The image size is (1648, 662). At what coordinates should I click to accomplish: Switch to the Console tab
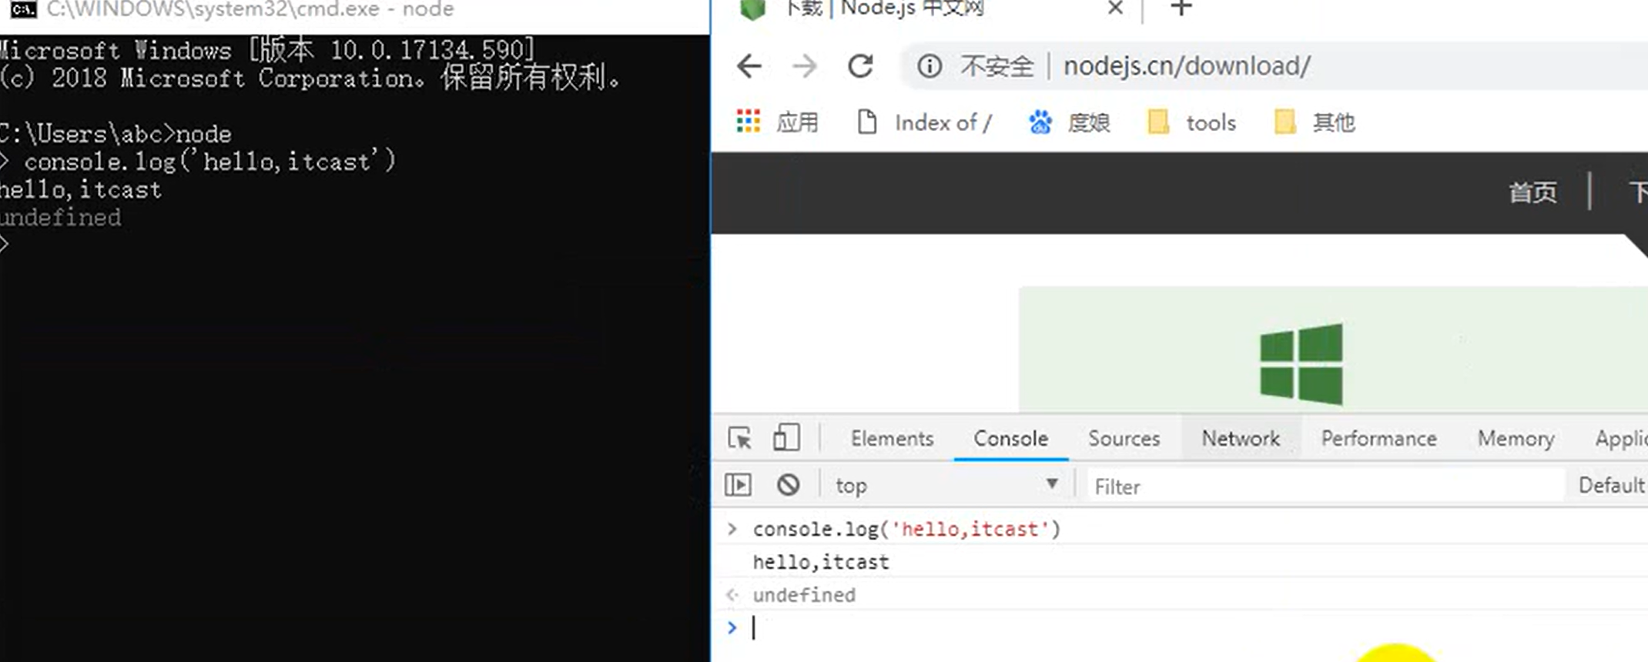point(1010,438)
